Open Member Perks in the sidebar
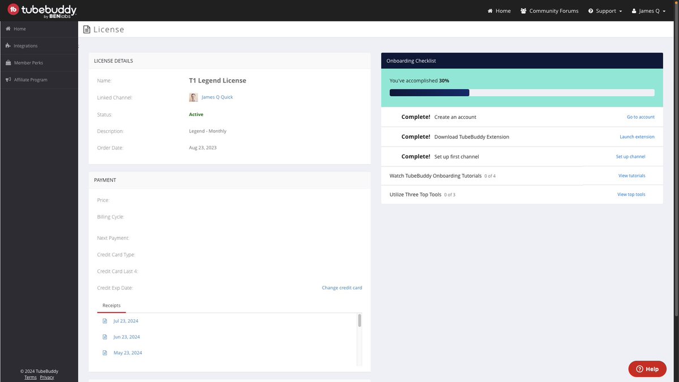 tap(39, 63)
